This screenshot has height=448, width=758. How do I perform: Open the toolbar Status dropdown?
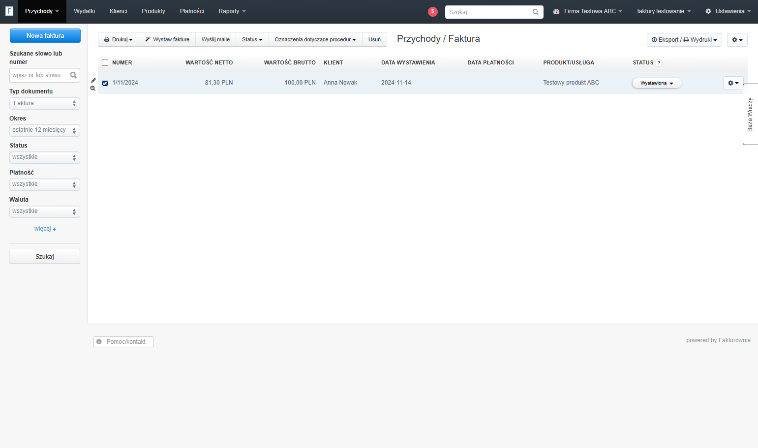(x=252, y=40)
